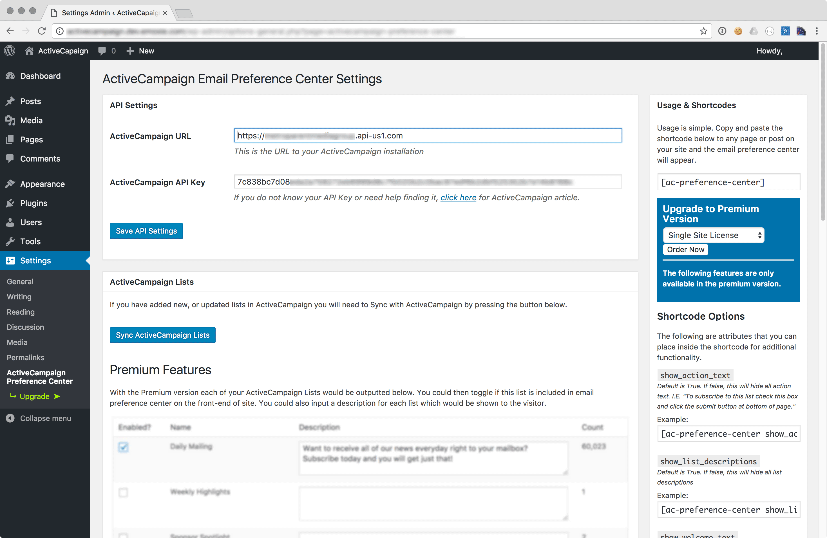Reload the page with refresh icon
This screenshot has height=538, width=827.
pos(42,31)
